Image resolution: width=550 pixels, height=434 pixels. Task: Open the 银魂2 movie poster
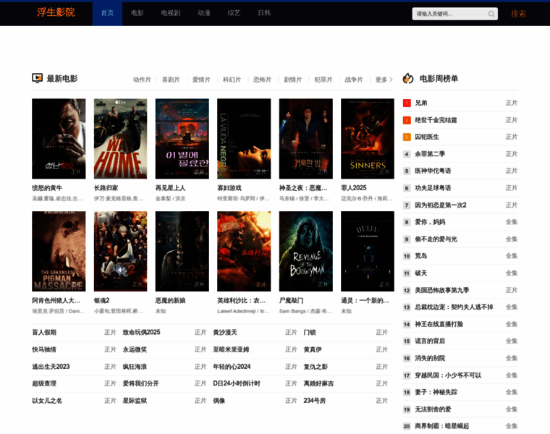(x=120, y=251)
